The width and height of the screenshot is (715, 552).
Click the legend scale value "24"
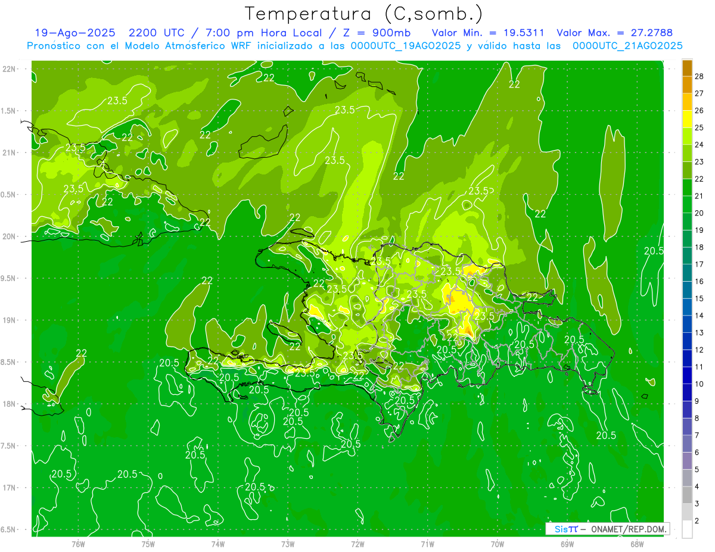(700, 145)
